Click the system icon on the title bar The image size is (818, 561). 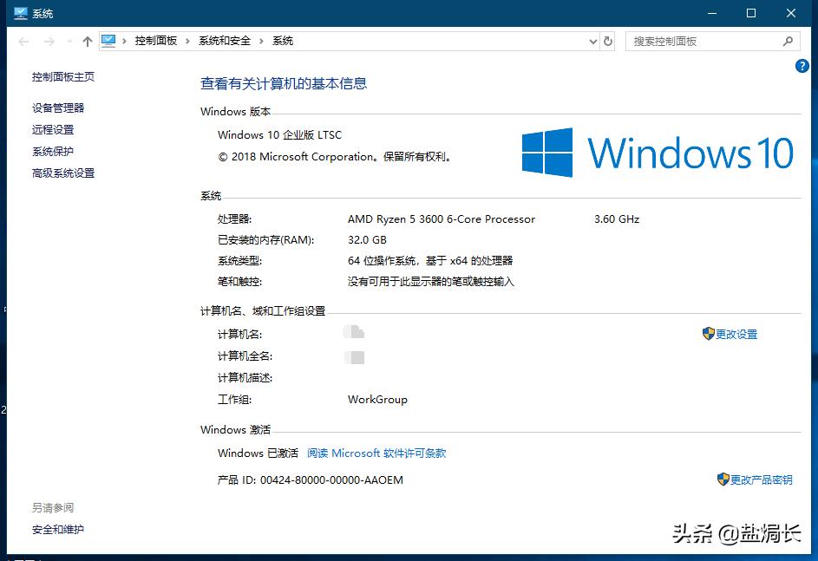[x=20, y=13]
